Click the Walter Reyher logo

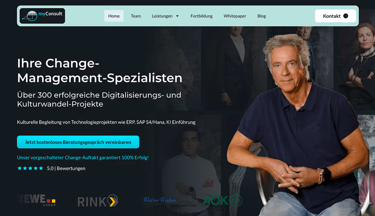159,200
